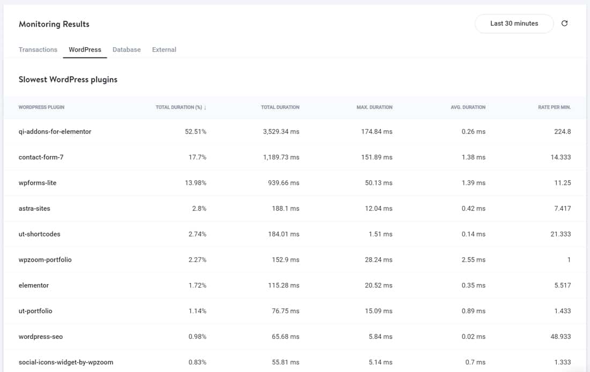The width and height of the screenshot is (590, 372).
Task: Switch to the Database tab
Action: [127, 49]
